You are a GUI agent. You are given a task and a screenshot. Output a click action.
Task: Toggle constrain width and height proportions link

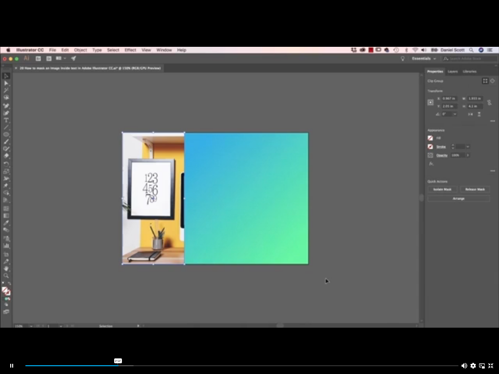489,102
